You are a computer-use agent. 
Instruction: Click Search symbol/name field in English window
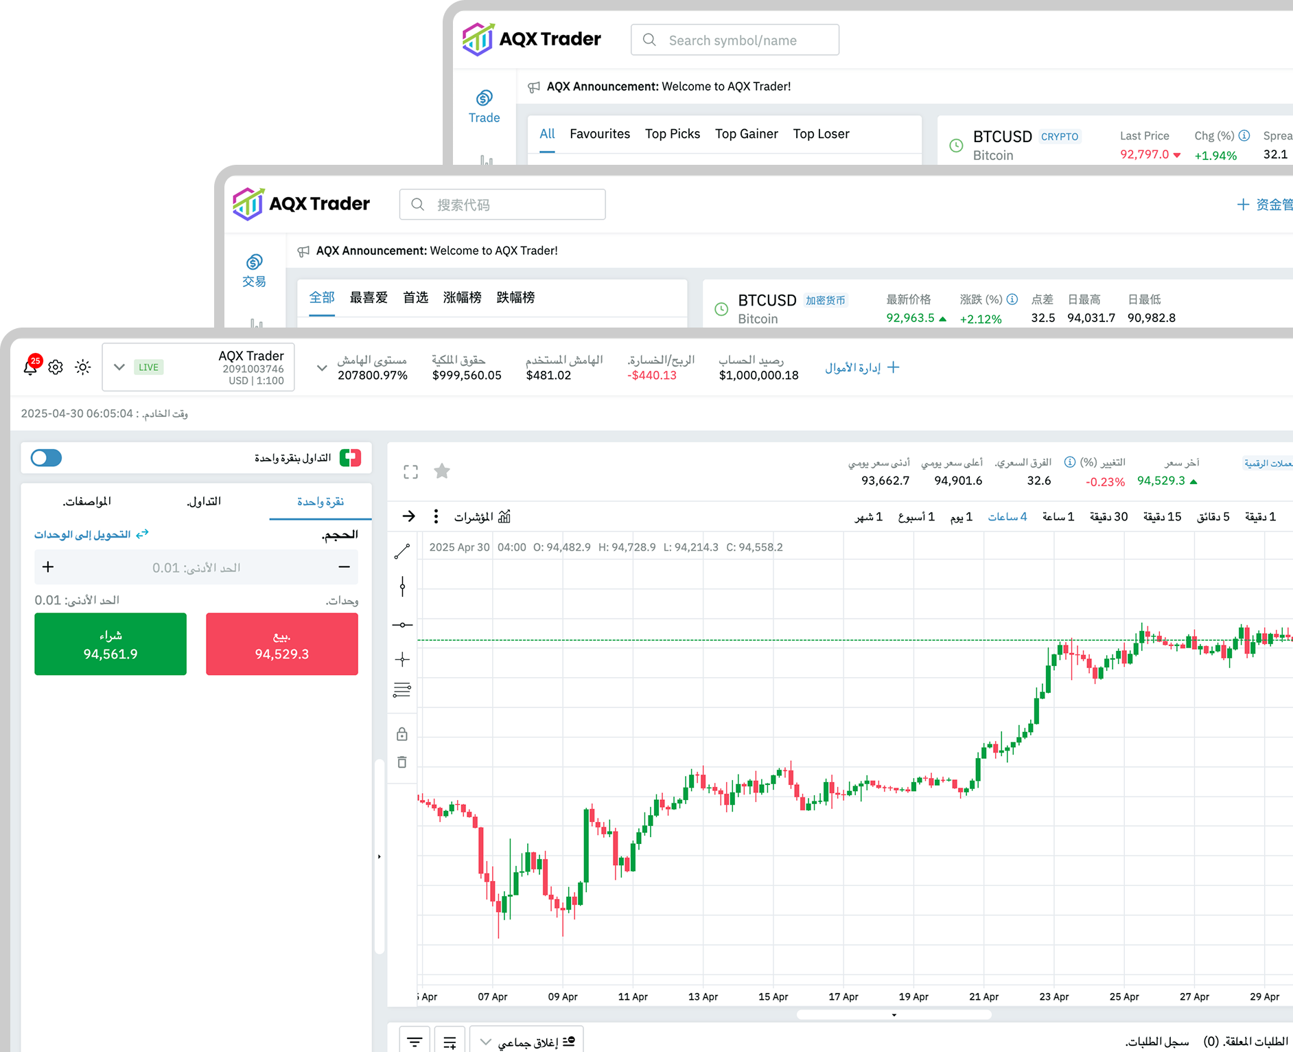pos(735,40)
